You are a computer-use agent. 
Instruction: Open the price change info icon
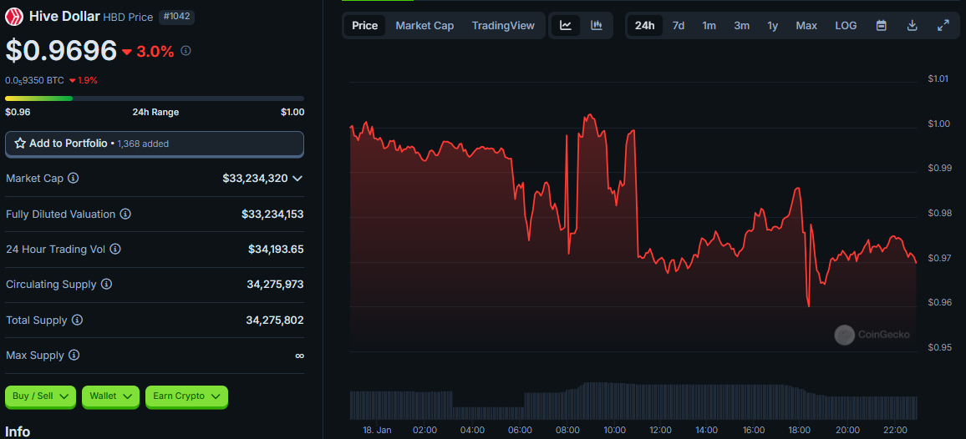186,50
